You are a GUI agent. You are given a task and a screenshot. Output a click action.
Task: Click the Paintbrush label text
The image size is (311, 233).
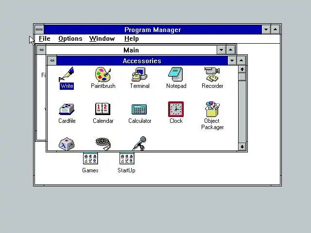103,86
